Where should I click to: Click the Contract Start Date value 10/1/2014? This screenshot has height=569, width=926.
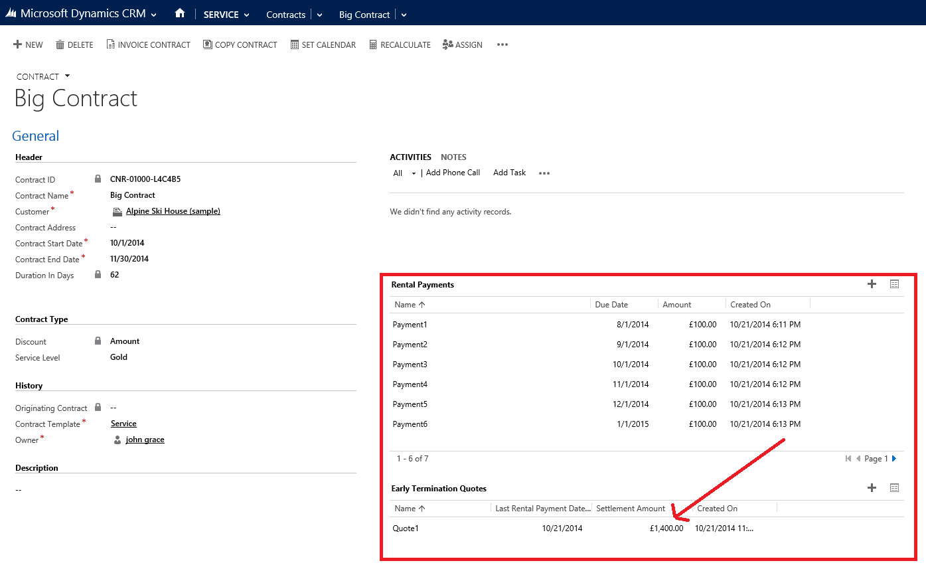point(127,243)
